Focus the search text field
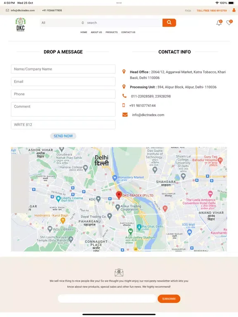Image resolution: width=238 pixels, height=317 pixels. (x=124, y=23)
